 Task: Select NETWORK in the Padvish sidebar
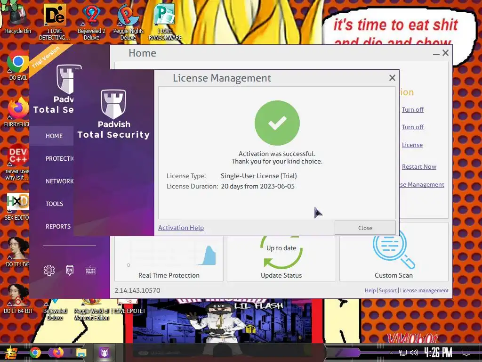point(60,181)
